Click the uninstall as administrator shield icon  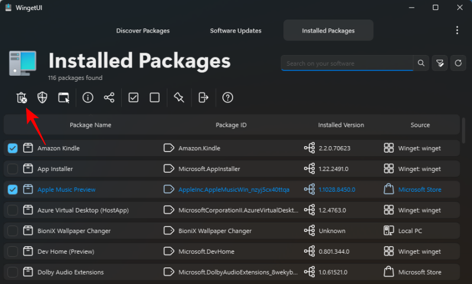coord(43,98)
